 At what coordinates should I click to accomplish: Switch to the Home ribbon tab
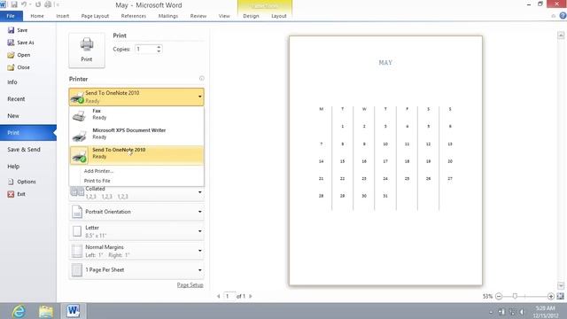(x=37, y=16)
